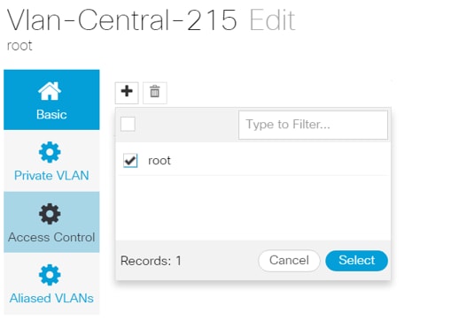This screenshot has height=320, width=474.
Task: Open the Aliased VLANs tab label
Action: point(51,298)
